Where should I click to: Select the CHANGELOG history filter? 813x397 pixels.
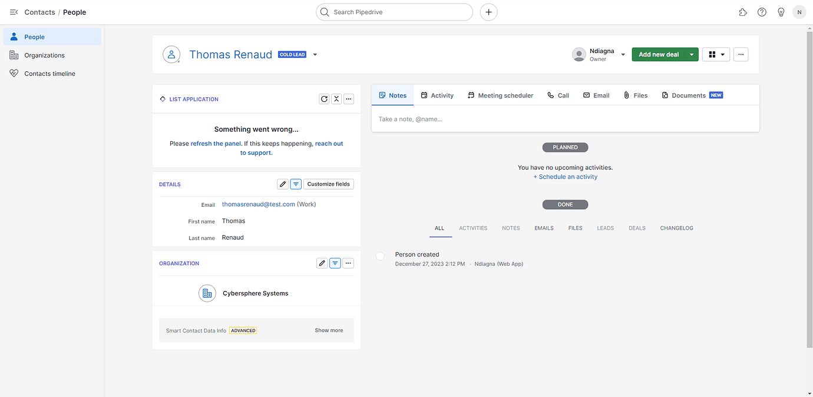point(676,228)
